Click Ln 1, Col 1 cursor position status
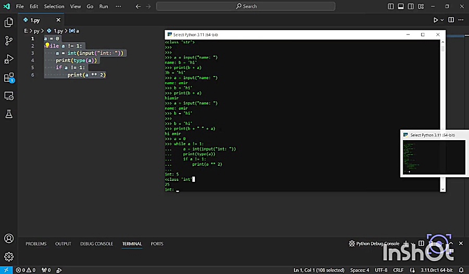Viewport: 469px width, 274px height. (x=319, y=270)
